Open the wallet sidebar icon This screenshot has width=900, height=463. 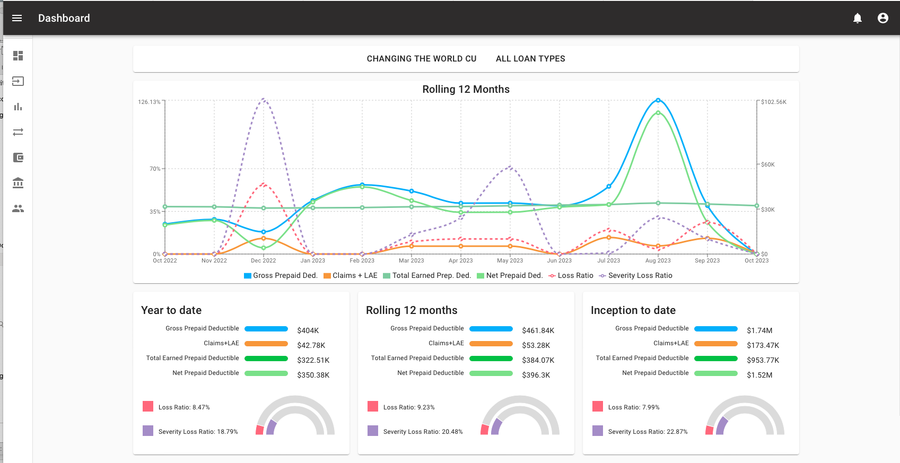point(18,158)
